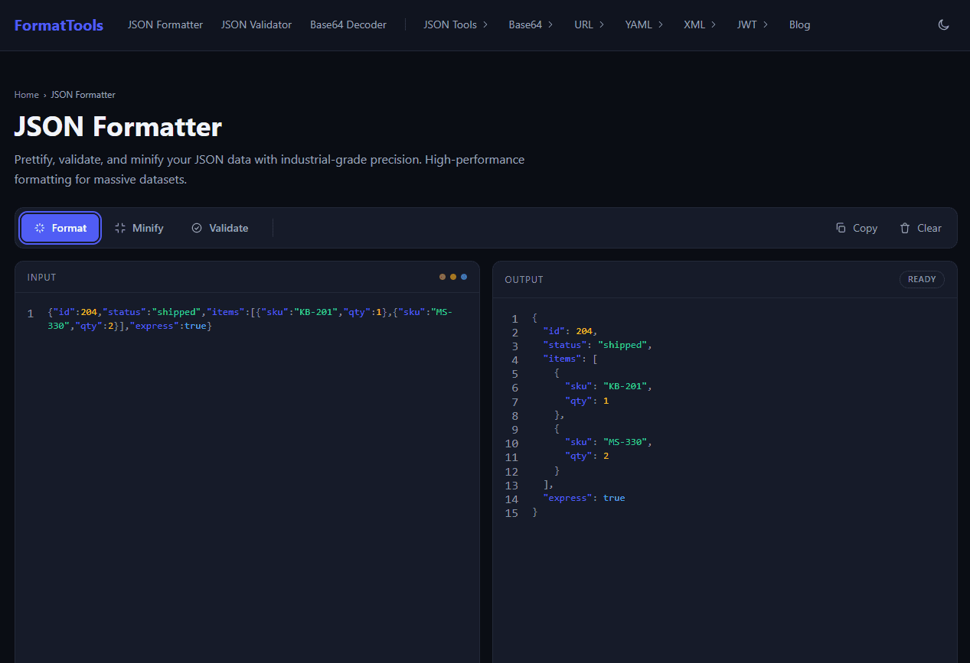Click the JSON Formatter page heading
Screen dimensions: 970x663
tap(118, 127)
